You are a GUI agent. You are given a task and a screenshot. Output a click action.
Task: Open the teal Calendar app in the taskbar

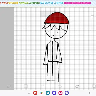click(48, 93)
